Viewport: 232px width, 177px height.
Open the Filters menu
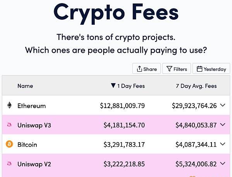tap(177, 69)
